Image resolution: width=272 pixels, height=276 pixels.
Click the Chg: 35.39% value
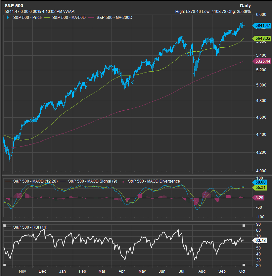click(239, 12)
